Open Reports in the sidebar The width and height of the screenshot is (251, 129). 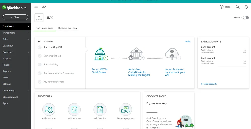click(x=7, y=71)
